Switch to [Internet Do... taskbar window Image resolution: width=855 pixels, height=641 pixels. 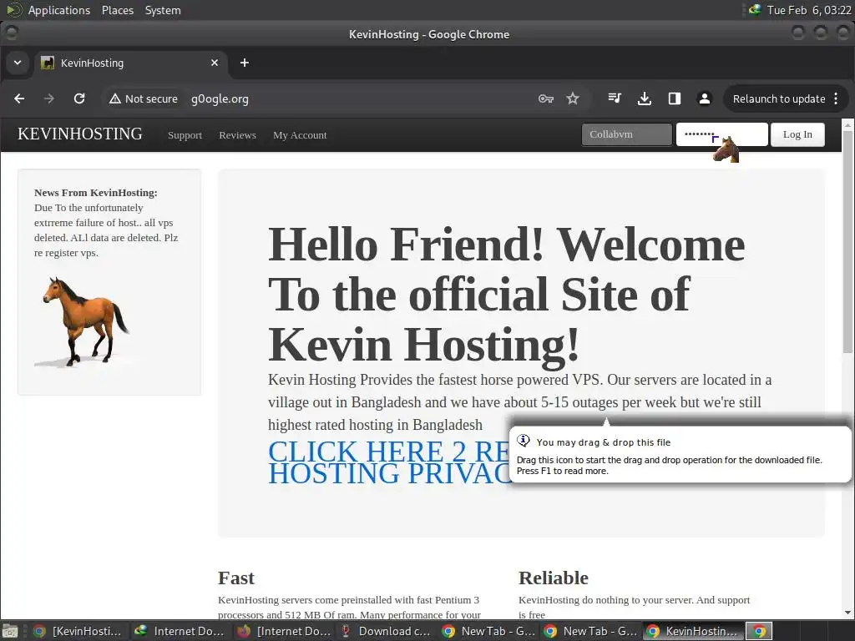tap(284, 631)
